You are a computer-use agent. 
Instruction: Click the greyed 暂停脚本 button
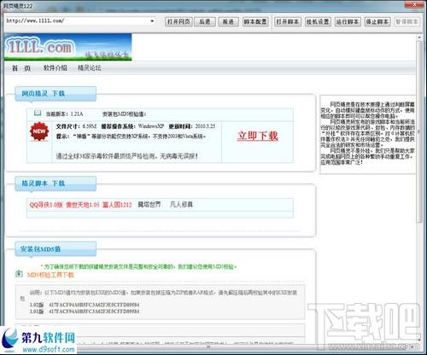coord(407,21)
